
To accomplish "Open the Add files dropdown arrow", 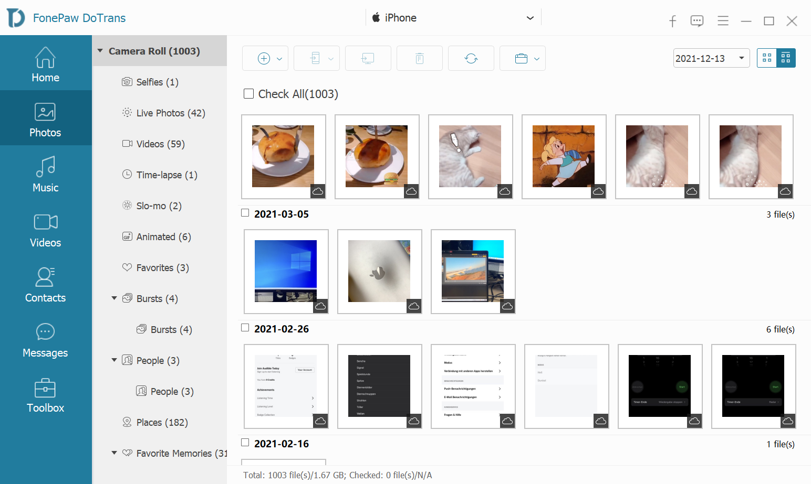I will pyautogui.click(x=279, y=59).
